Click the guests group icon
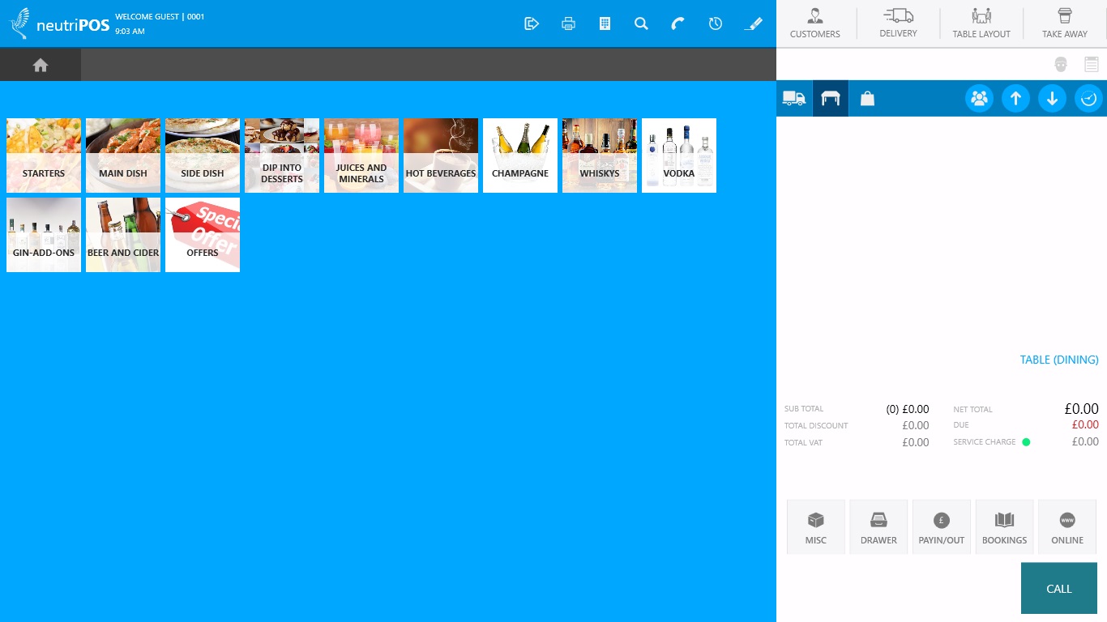 coord(979,99)
